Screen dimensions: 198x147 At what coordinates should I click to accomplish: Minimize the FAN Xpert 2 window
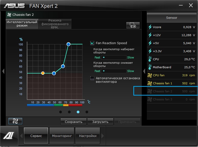[x=181, y=5]
